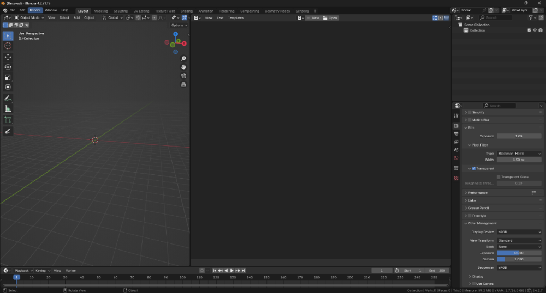Activate the Scale tool
This screenshot has height=293, width=546.
click(x=8, y=77)
